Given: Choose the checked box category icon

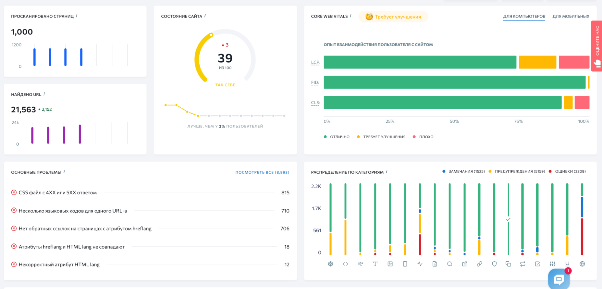Looking at the screenshot, I should point(538,264).
